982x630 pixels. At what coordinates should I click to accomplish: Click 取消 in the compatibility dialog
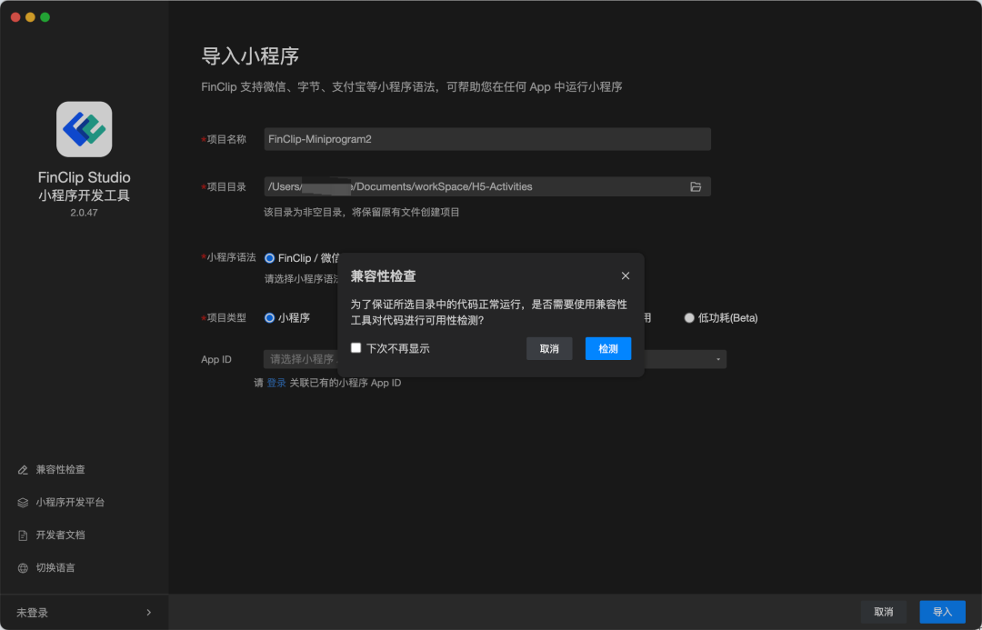click(549, 347)
